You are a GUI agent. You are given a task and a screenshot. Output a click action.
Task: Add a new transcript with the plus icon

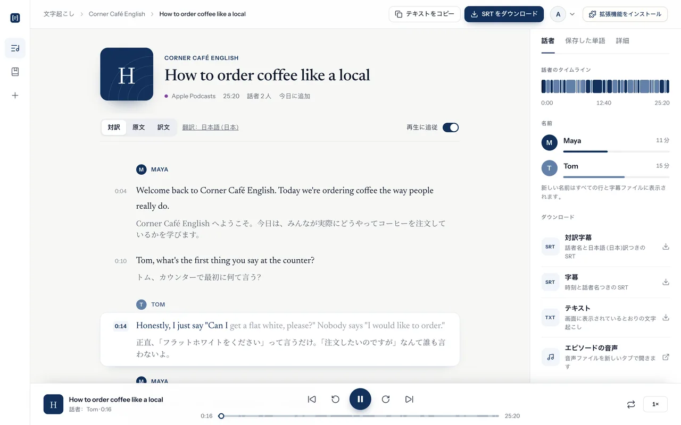(15, 96)
